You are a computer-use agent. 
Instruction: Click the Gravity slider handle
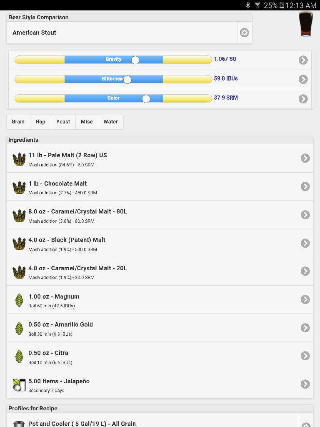(x=135, y=60)
